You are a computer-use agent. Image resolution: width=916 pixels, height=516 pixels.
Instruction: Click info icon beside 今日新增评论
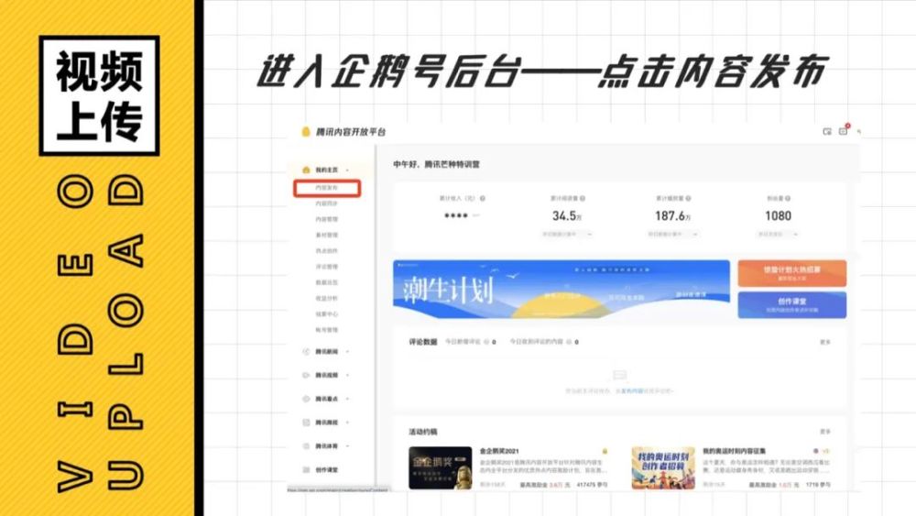486,342
